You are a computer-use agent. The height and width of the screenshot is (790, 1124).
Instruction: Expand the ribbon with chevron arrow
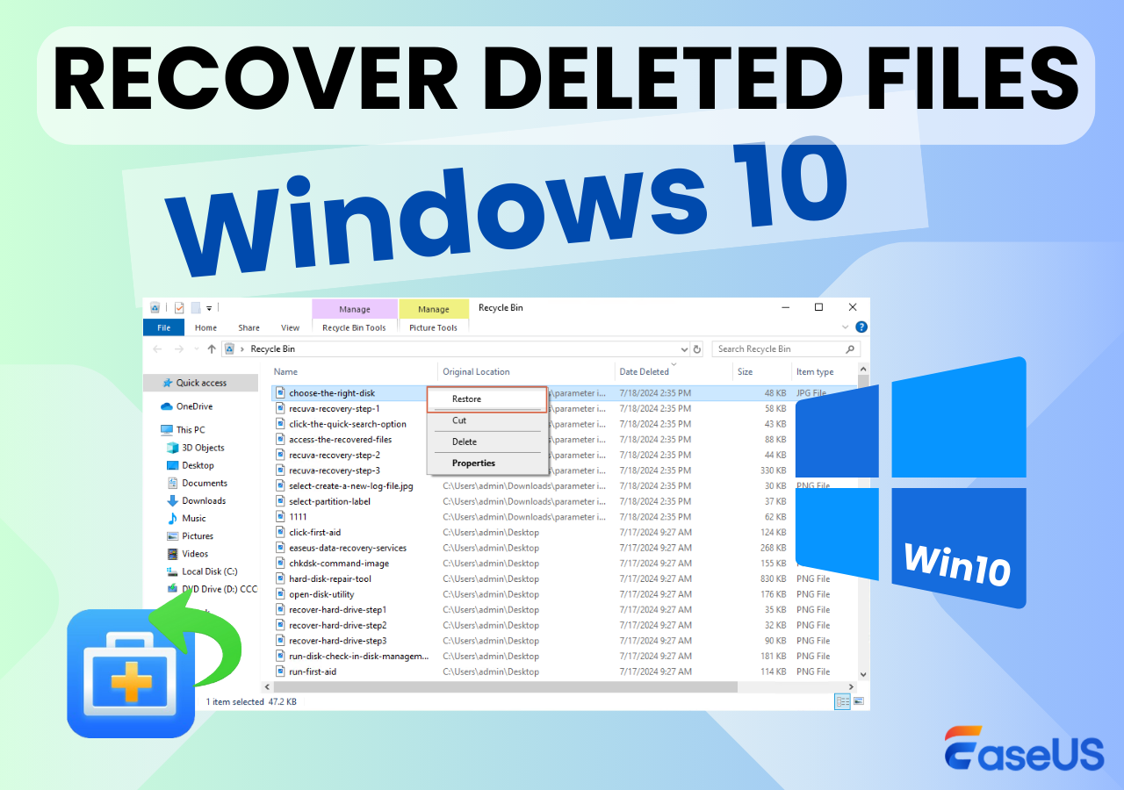click(x=846, y=327)
